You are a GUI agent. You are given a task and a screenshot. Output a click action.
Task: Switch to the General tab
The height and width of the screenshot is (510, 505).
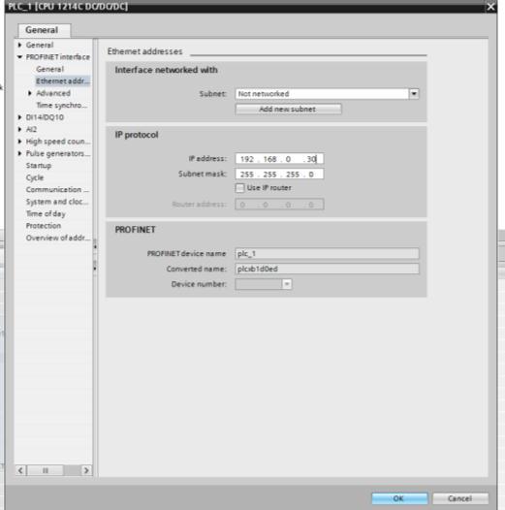(44, 30)
